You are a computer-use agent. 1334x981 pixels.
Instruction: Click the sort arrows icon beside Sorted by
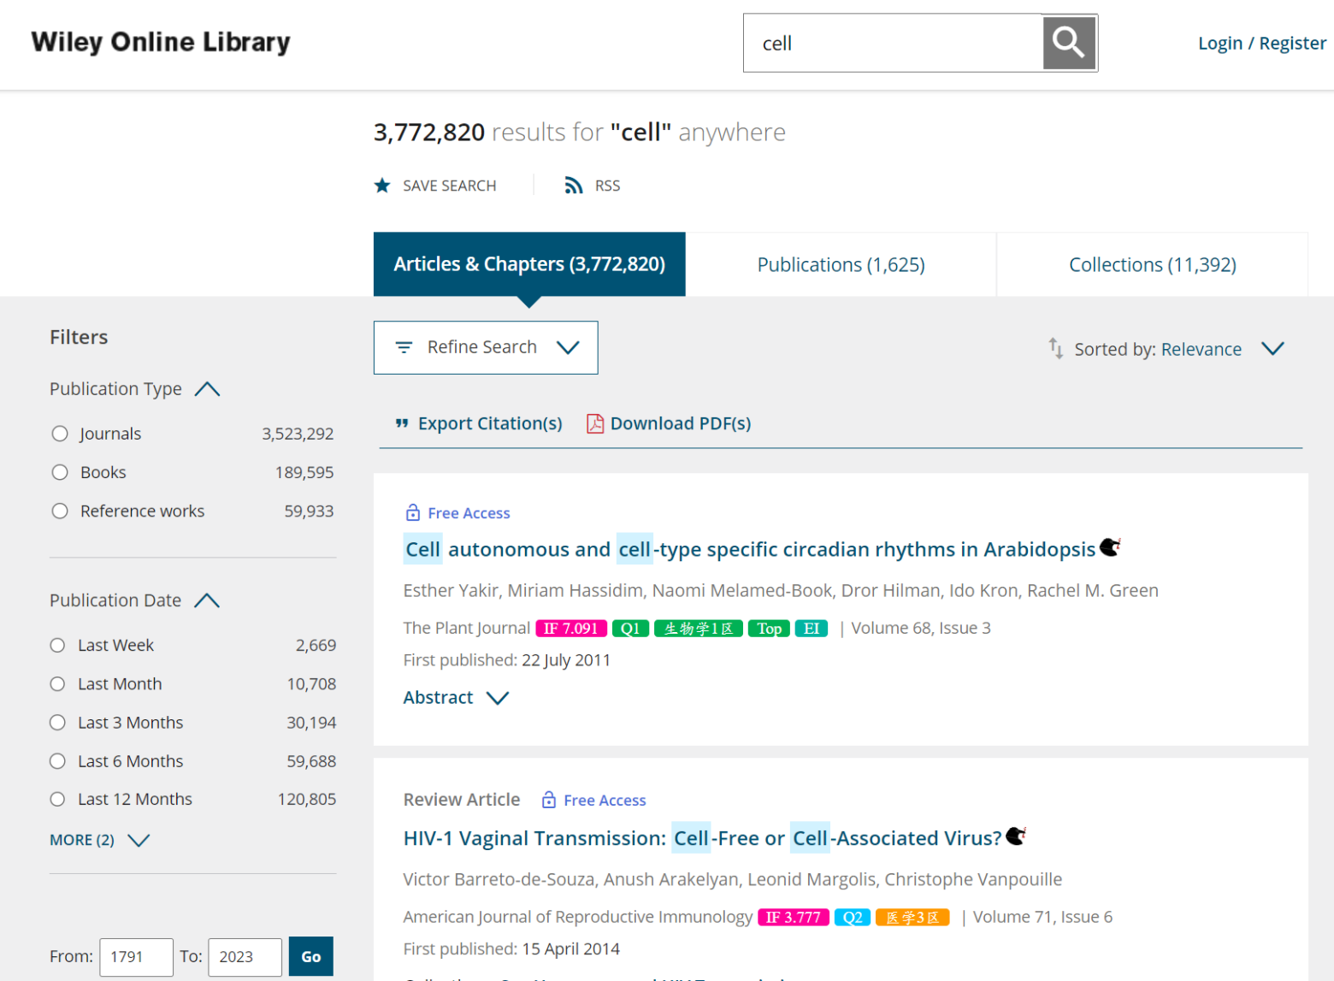[1054, 348]
